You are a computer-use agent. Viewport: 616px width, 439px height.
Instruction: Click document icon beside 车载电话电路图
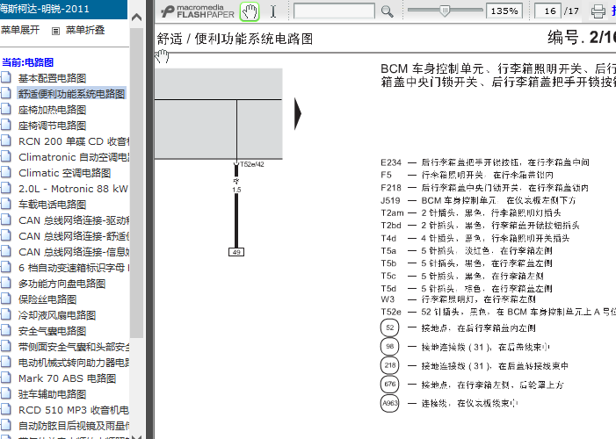[5, 204]
